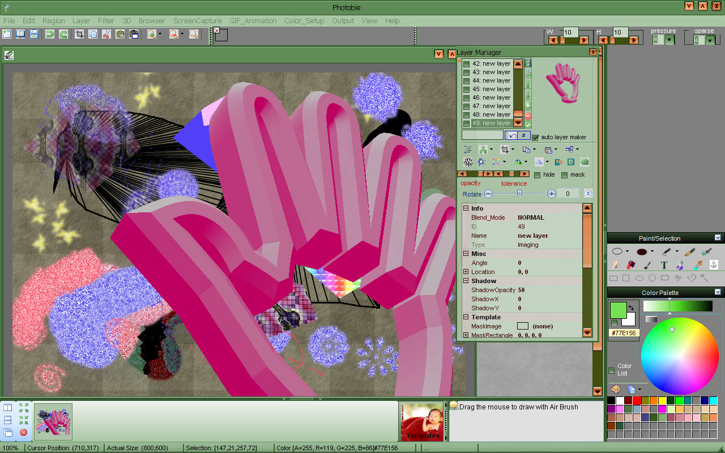Toggle the Color List checkbox
This screenshot has width=725, height=453.
click(x=612, y=370)
